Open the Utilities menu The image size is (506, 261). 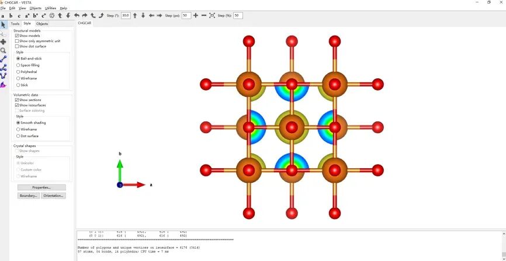tap(51, 8)
